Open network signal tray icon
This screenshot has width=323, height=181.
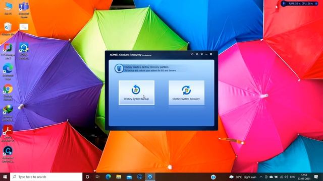281,177
